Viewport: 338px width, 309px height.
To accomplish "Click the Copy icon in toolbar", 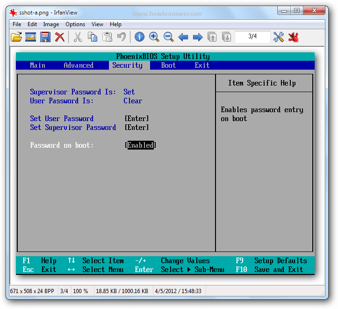I will pyautogui.click(x=93, y=37).
